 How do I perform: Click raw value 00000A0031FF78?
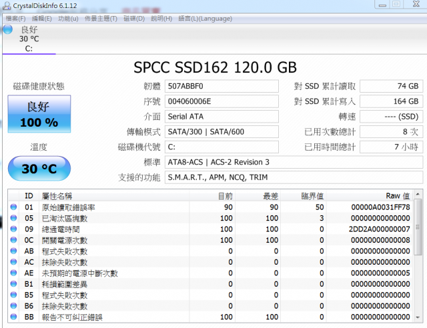point(380,207)
